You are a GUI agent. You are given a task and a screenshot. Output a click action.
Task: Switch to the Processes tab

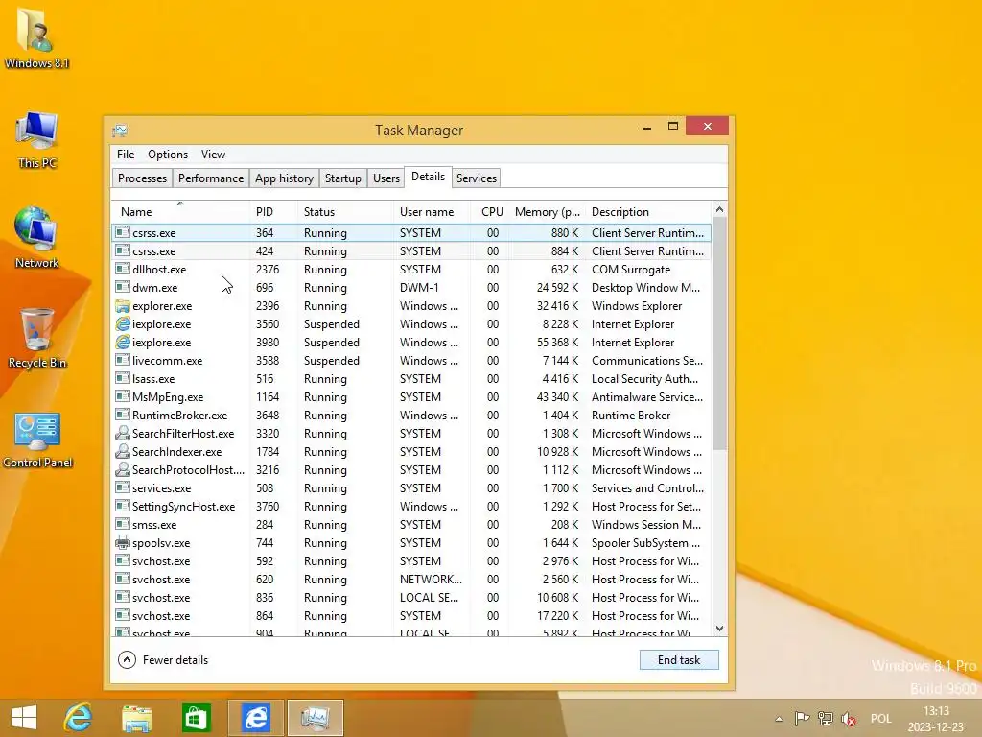tap(142, 178)
